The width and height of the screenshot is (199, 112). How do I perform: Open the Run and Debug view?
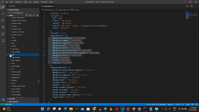click(x=3, y=27)
